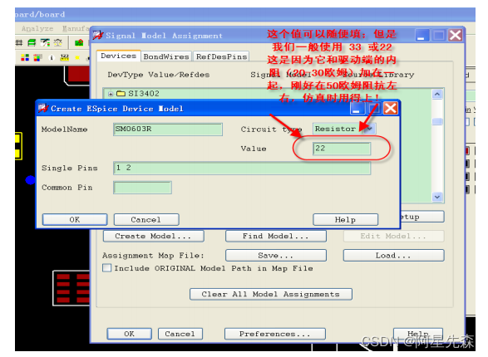Click the color palette assign icon

tap(37, 57)
